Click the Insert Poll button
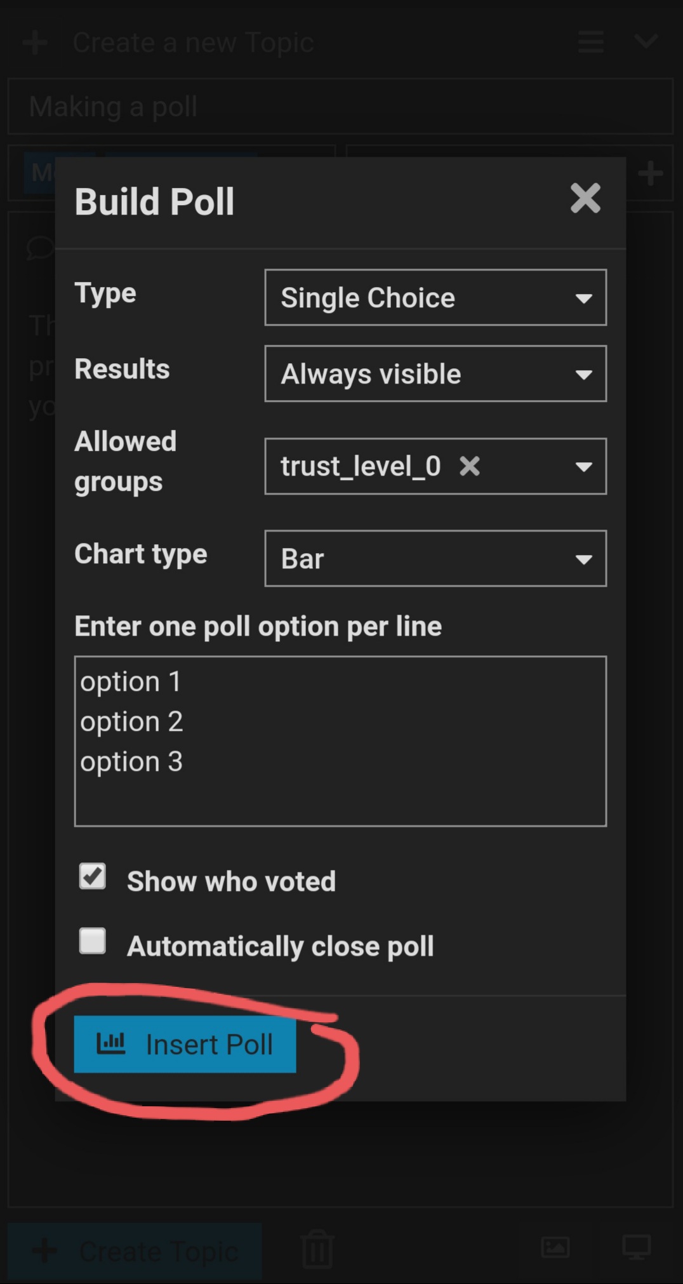Image resolution: width=683 pixels, height=1284 pixels. (x=185, y=1045)
